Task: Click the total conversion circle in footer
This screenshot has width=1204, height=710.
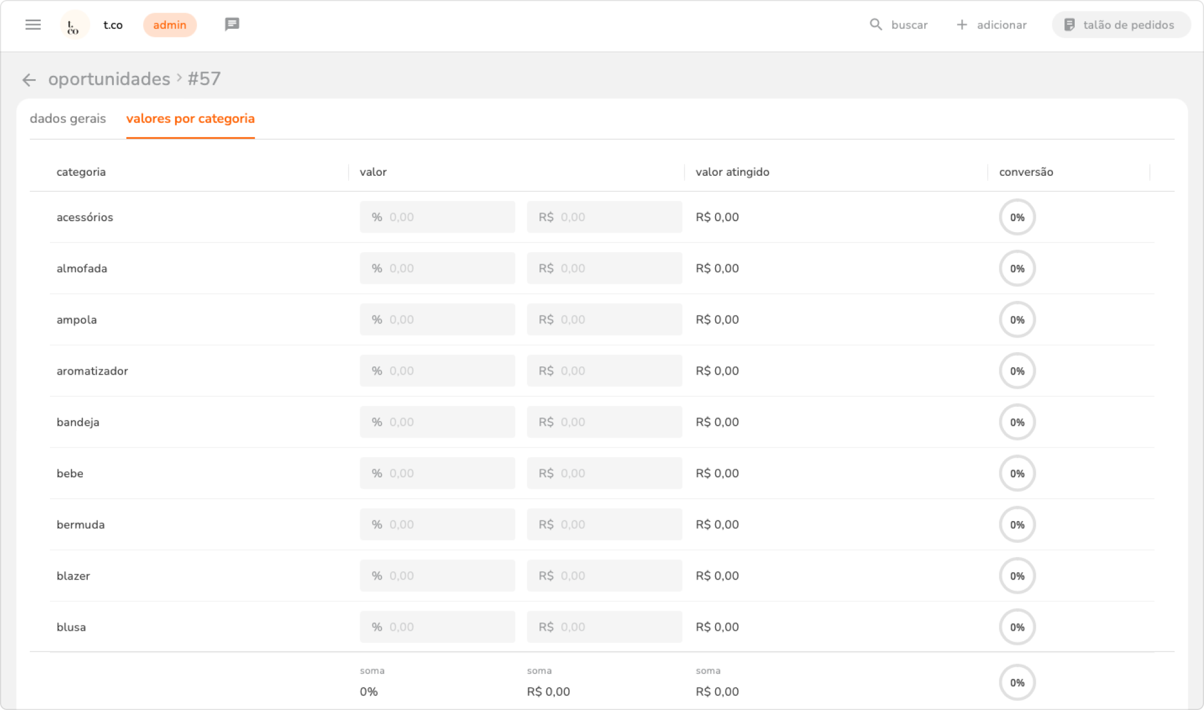Action: [1017, 682]
